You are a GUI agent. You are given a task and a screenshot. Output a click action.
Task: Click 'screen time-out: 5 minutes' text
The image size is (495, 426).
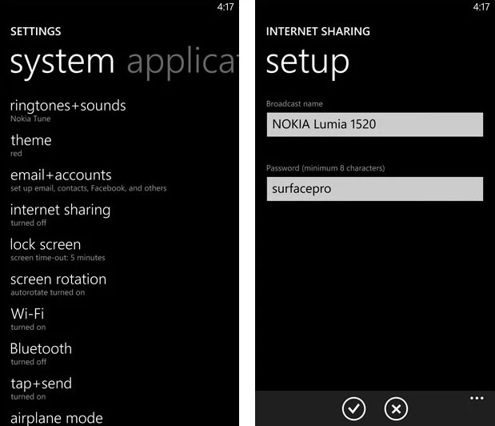click(x=58, y=258)
